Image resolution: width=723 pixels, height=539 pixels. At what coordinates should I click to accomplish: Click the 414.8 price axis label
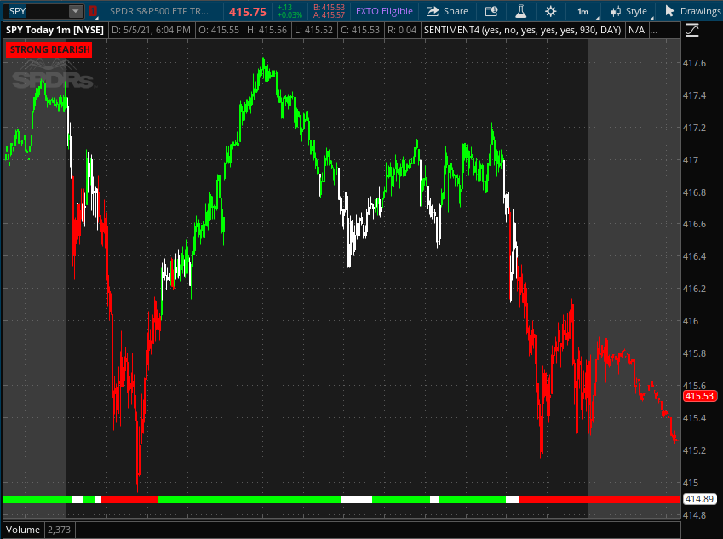point(694,515)
